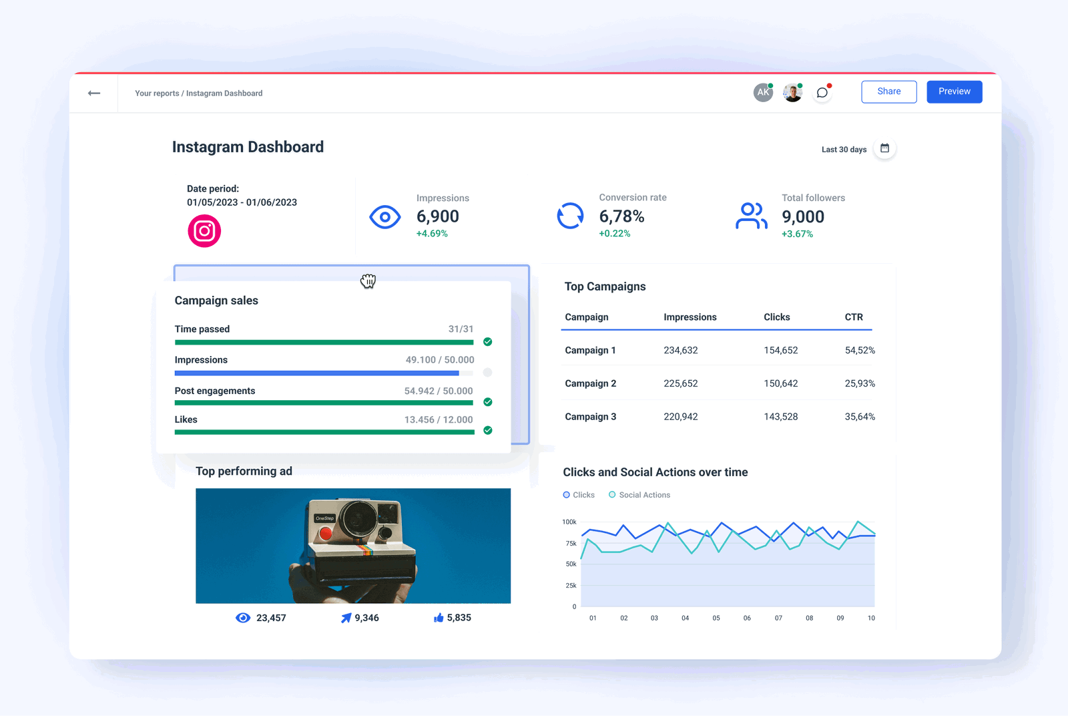
Task: Click the back arrow in the header
Action: [x=94, y=93]
